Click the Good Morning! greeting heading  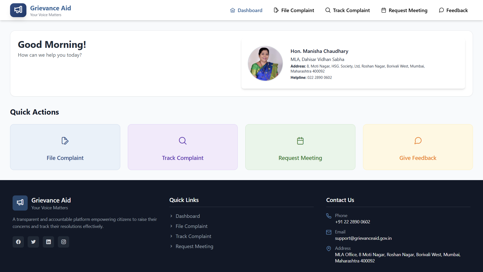(x=52, y=45)
